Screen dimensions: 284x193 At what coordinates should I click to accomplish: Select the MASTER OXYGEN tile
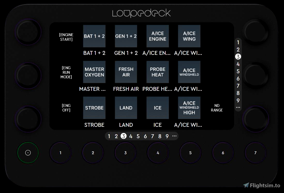[x=94, y=72]
